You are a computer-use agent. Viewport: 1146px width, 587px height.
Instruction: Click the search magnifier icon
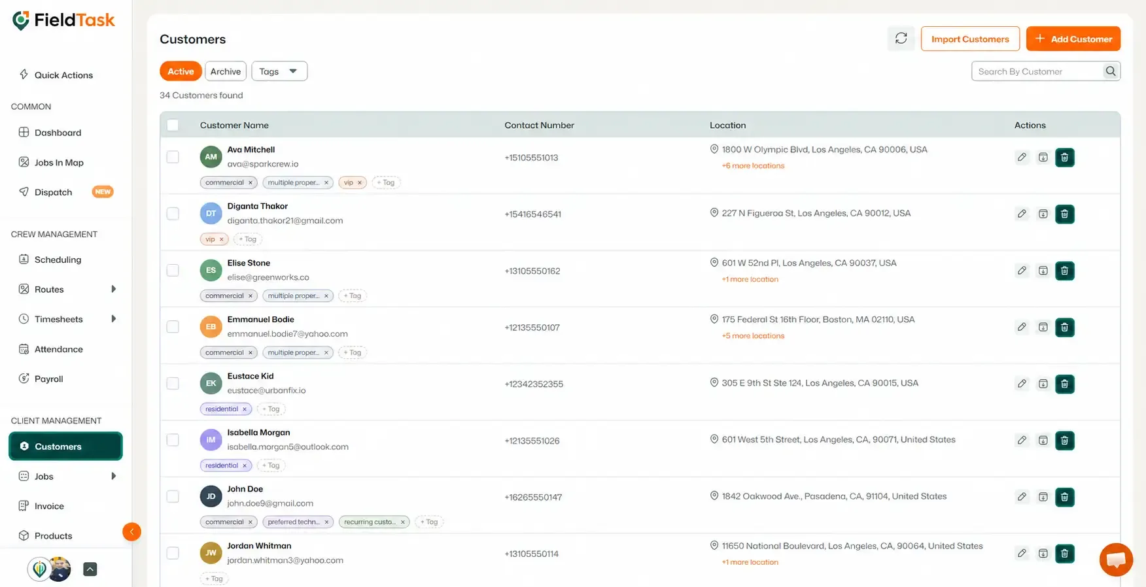point(1110,71)
